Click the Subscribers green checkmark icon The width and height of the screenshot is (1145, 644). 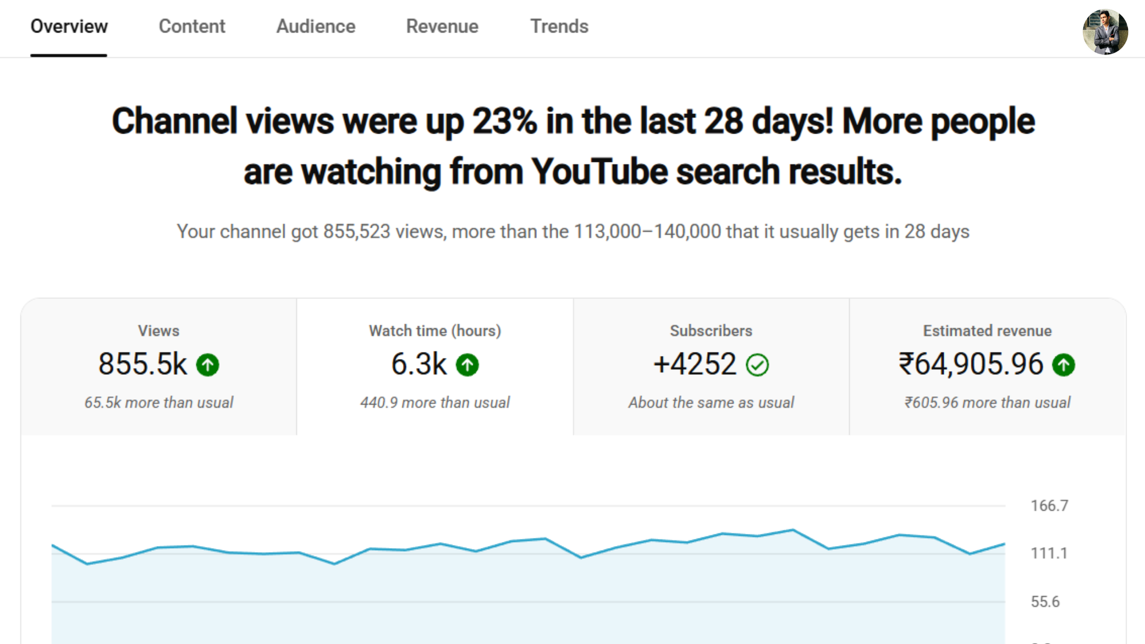tap(757, 365)
